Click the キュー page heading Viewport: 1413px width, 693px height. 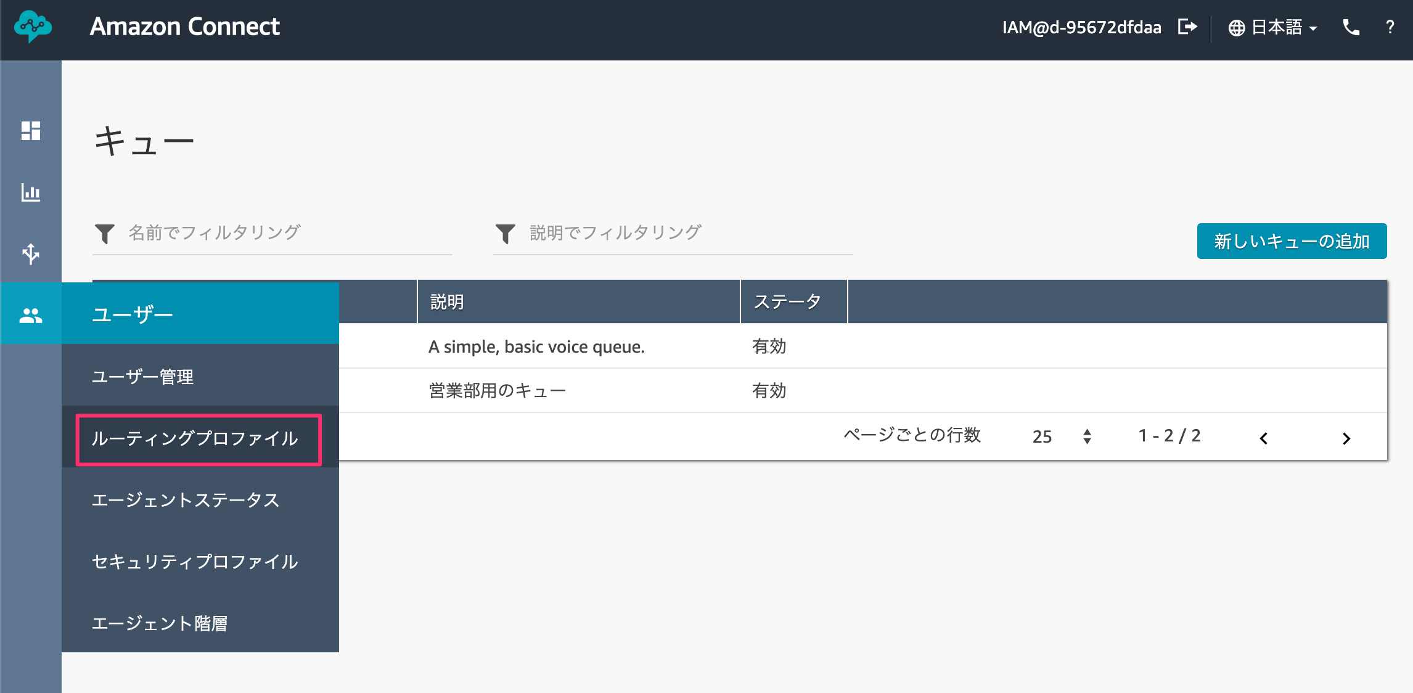(x=144, y=141)
